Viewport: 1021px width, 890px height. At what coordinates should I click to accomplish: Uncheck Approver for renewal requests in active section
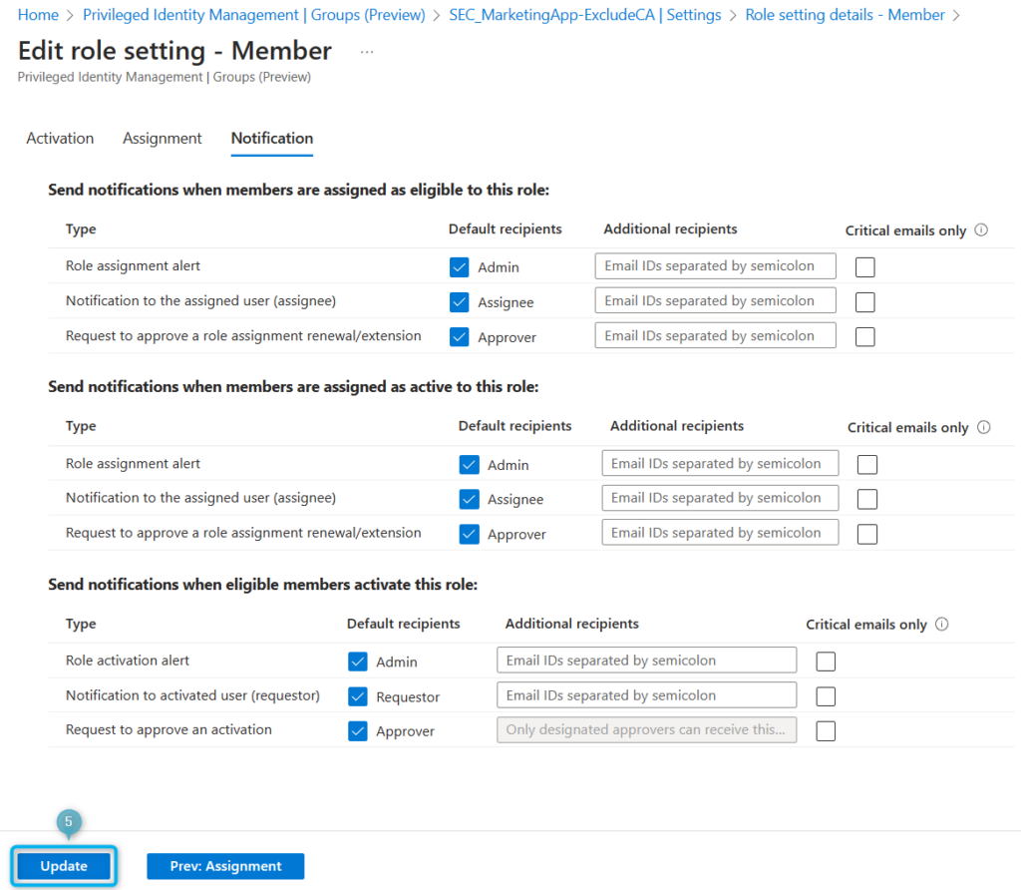click(469, 534)
